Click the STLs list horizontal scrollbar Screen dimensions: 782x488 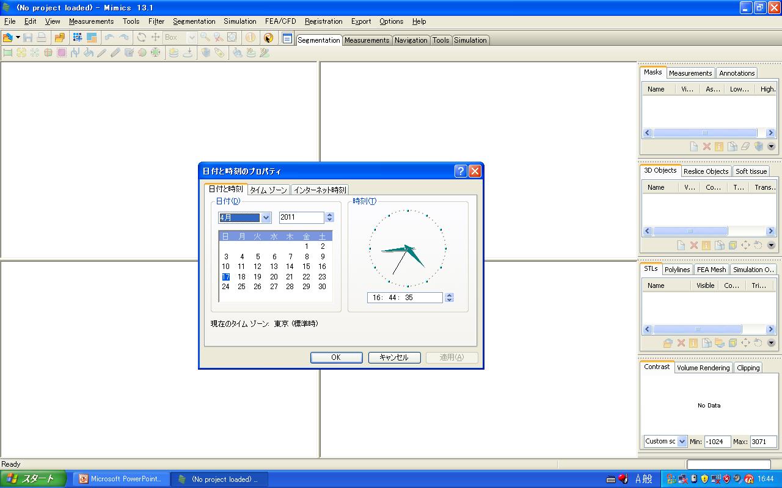coord(709,329)
